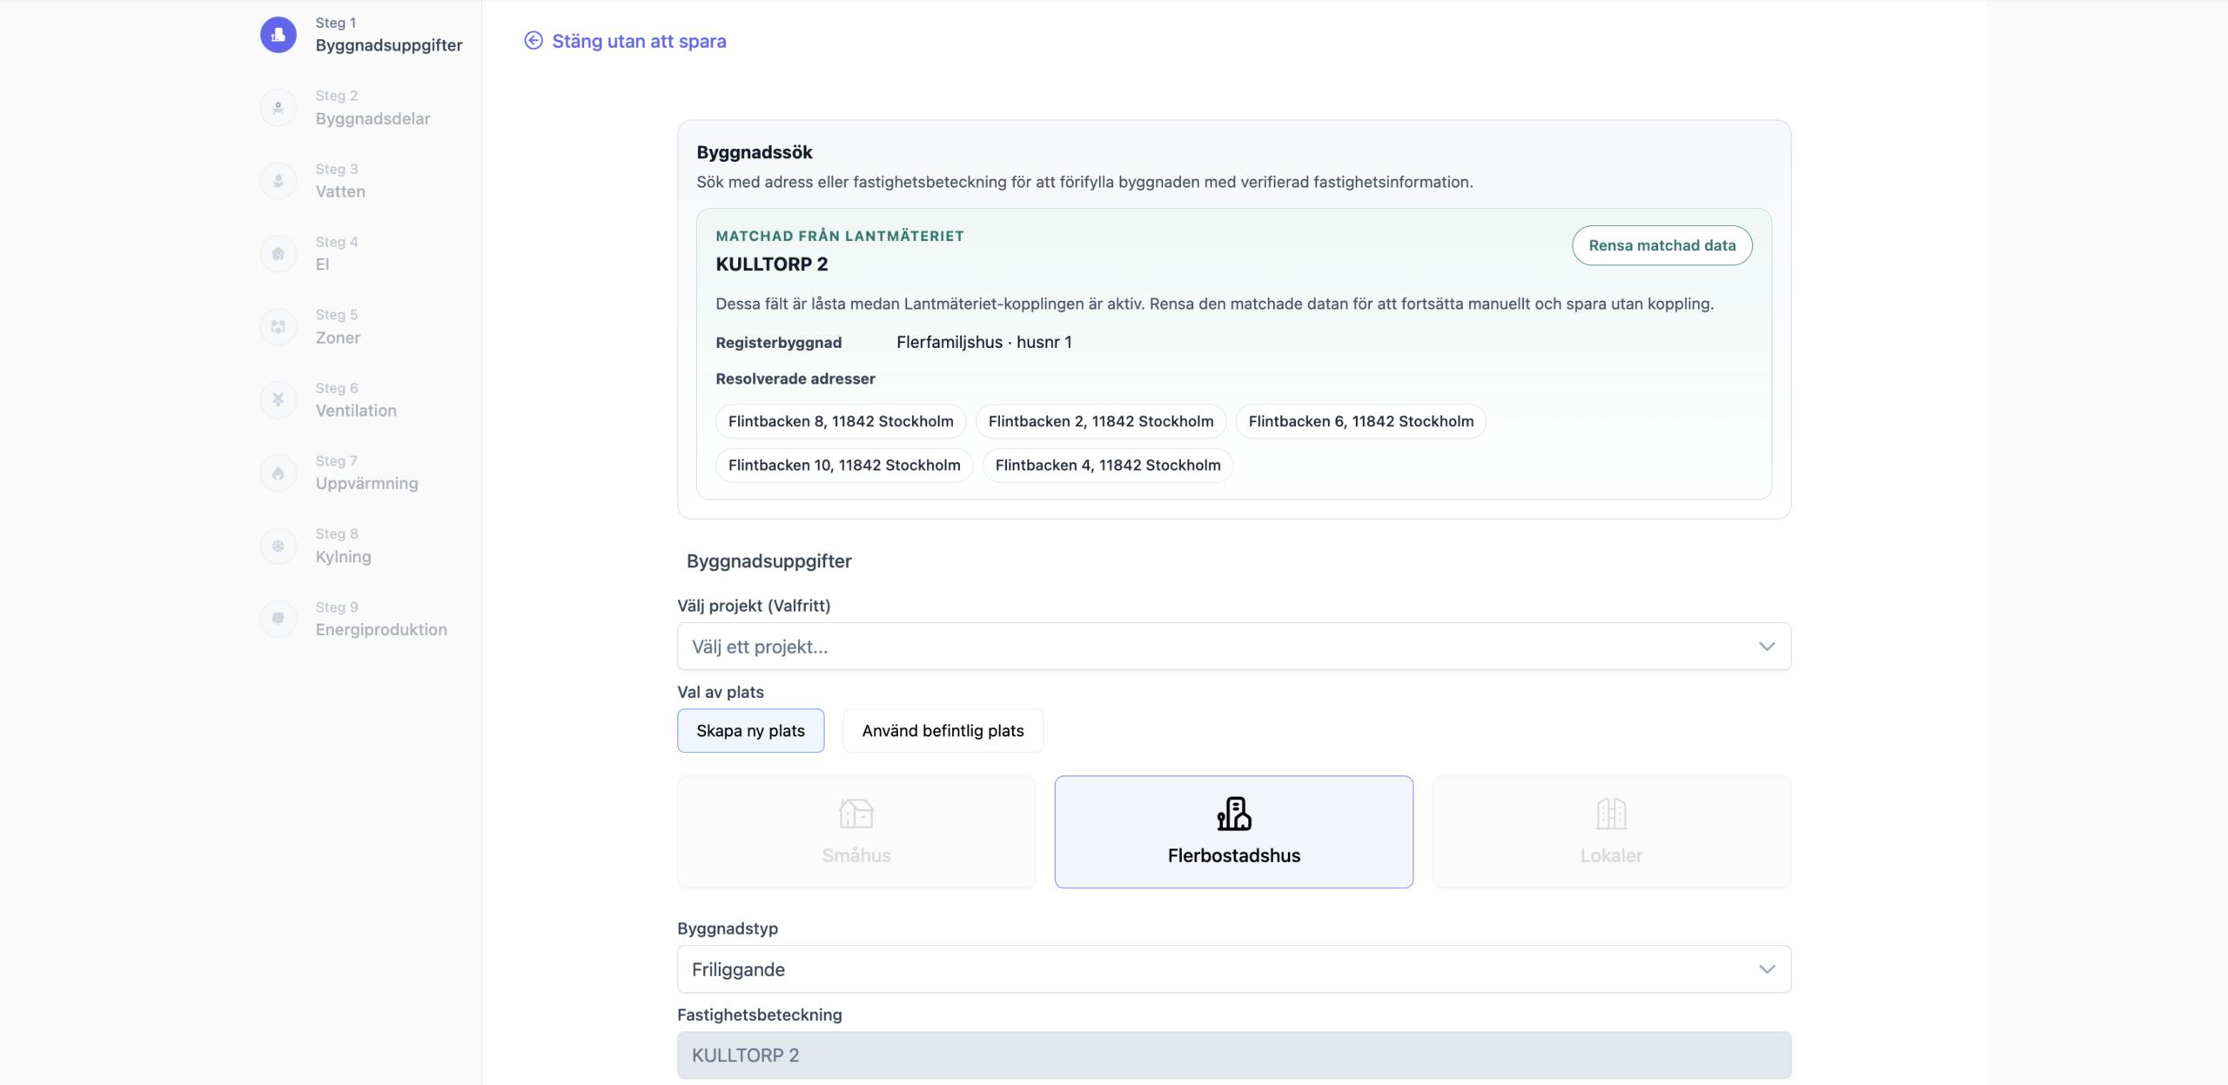2228x1085 pixels.
Task: Click the MATCHAD FRÅN LANTMÄTERIET label
Action: (840, 236)
